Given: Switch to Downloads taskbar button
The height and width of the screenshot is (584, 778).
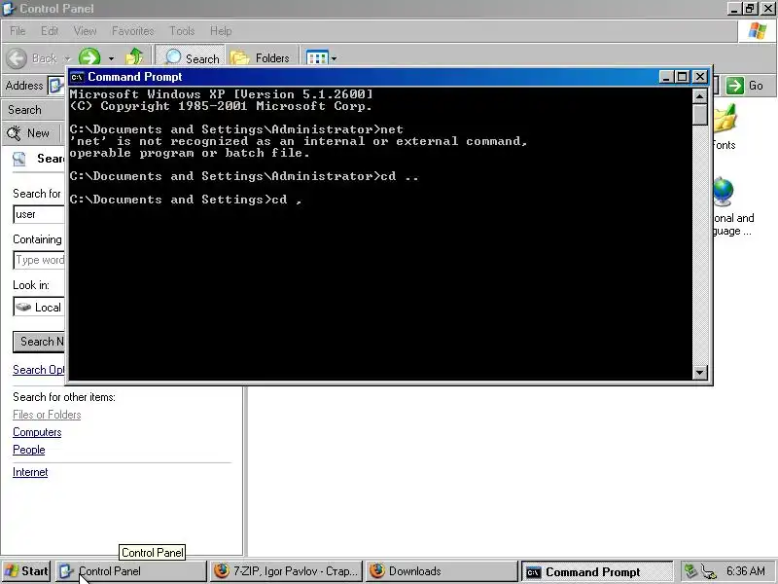Looking at the screenshot, I should (x=441, y=571).
